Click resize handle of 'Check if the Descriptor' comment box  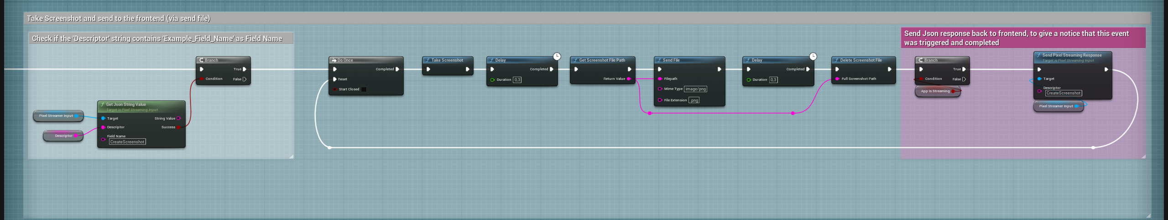[291, 157]
